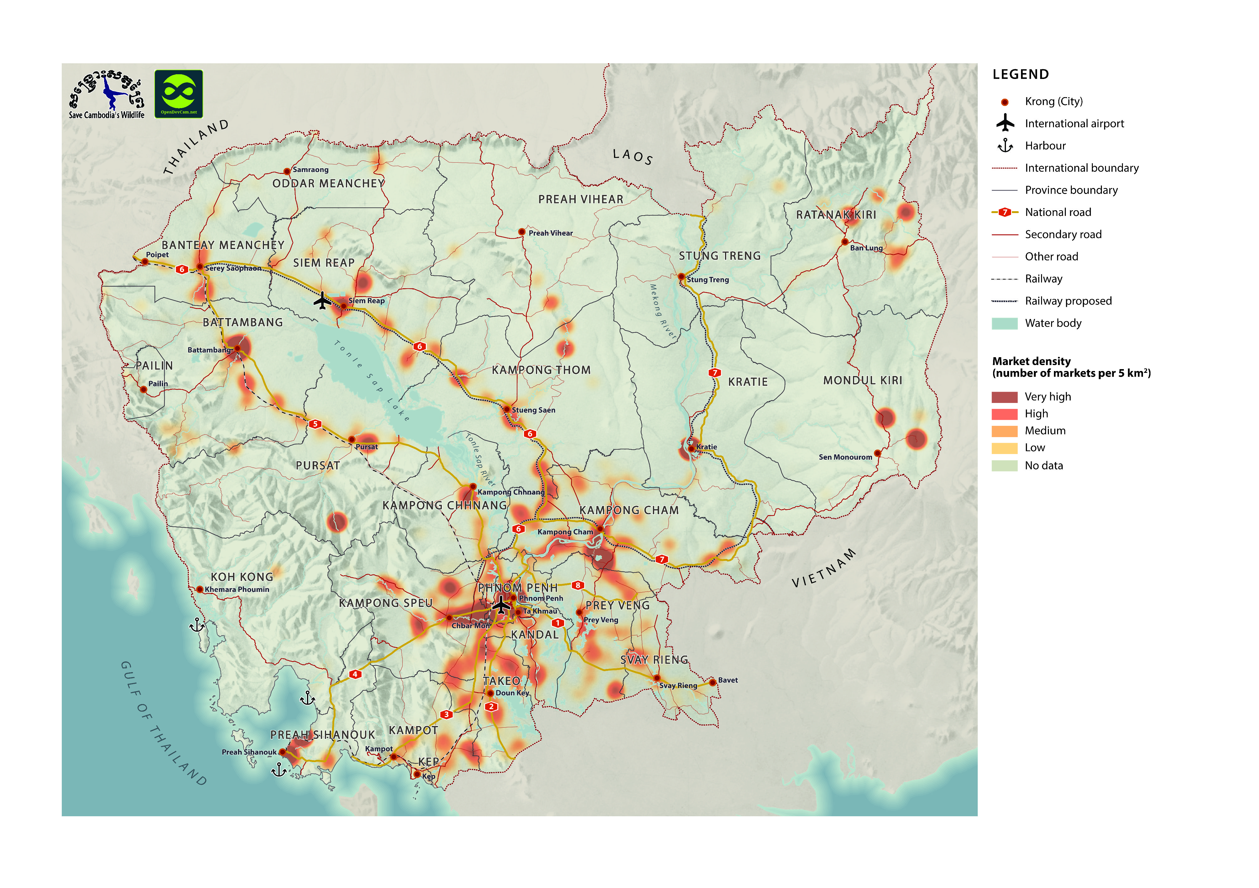Click the Battambang city marker

pyautogui.click(x=238, y=349)
